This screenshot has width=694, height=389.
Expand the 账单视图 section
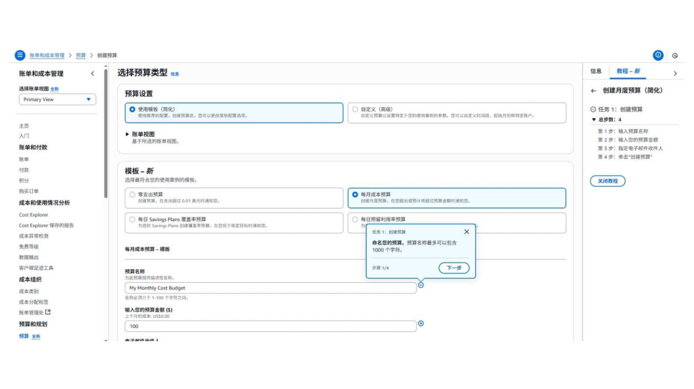tap(127, 135)
